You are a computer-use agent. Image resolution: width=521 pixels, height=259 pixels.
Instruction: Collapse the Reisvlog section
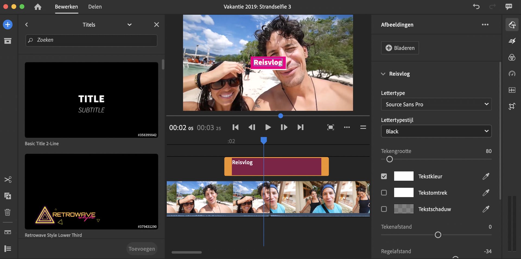[x=383, y=74]
